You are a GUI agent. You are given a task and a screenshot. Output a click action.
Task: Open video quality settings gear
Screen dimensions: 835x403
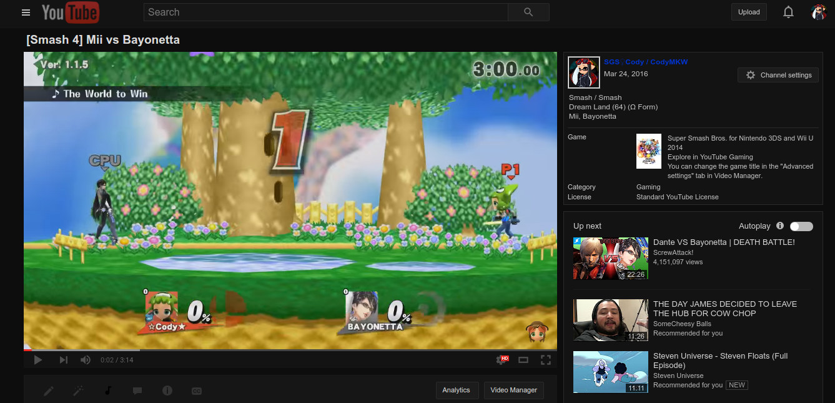pos(501,360)
